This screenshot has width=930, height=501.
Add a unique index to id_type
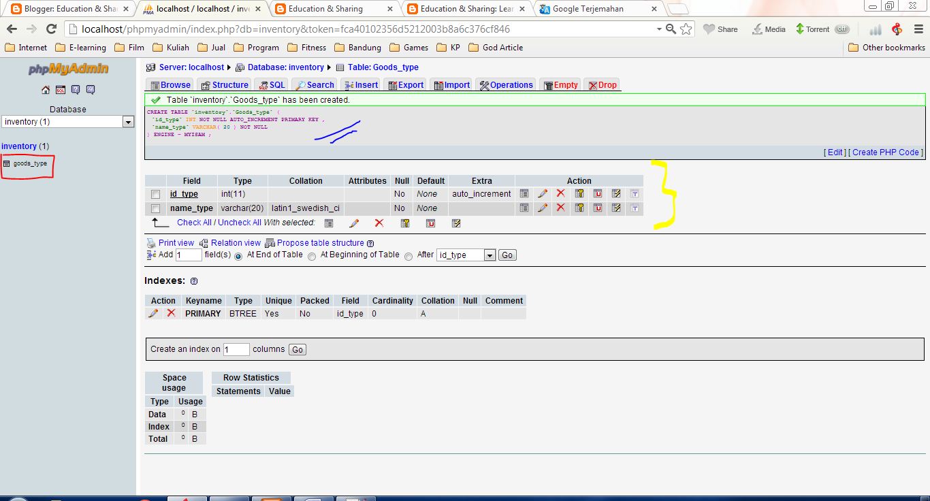[597, 193]
